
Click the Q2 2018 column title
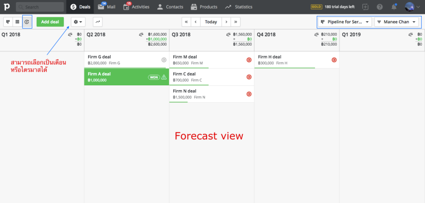pos(96,34)
